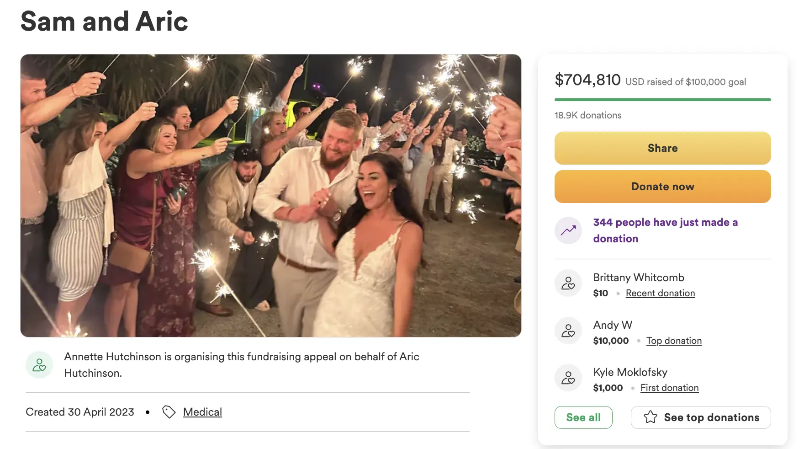
Task: Open the wedding sparkler campaign photo
Action: click(x=271, y=196)
